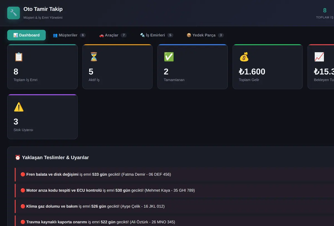Click the clipboard icon on Toplam İş Emri card

(x=19, y=57)
